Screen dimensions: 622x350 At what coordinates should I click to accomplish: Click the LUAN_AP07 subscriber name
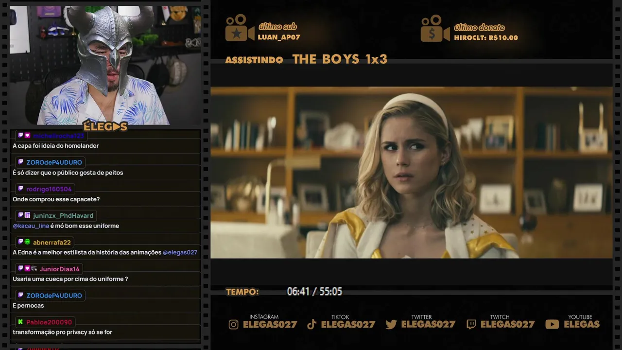pyautogui.click(x=279, y=37)
